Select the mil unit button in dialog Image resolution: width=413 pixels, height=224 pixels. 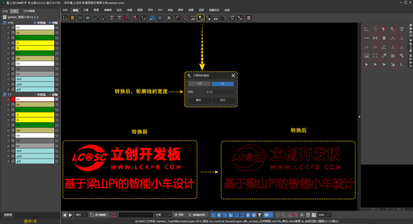199,83
